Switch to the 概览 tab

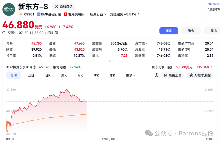169,31
